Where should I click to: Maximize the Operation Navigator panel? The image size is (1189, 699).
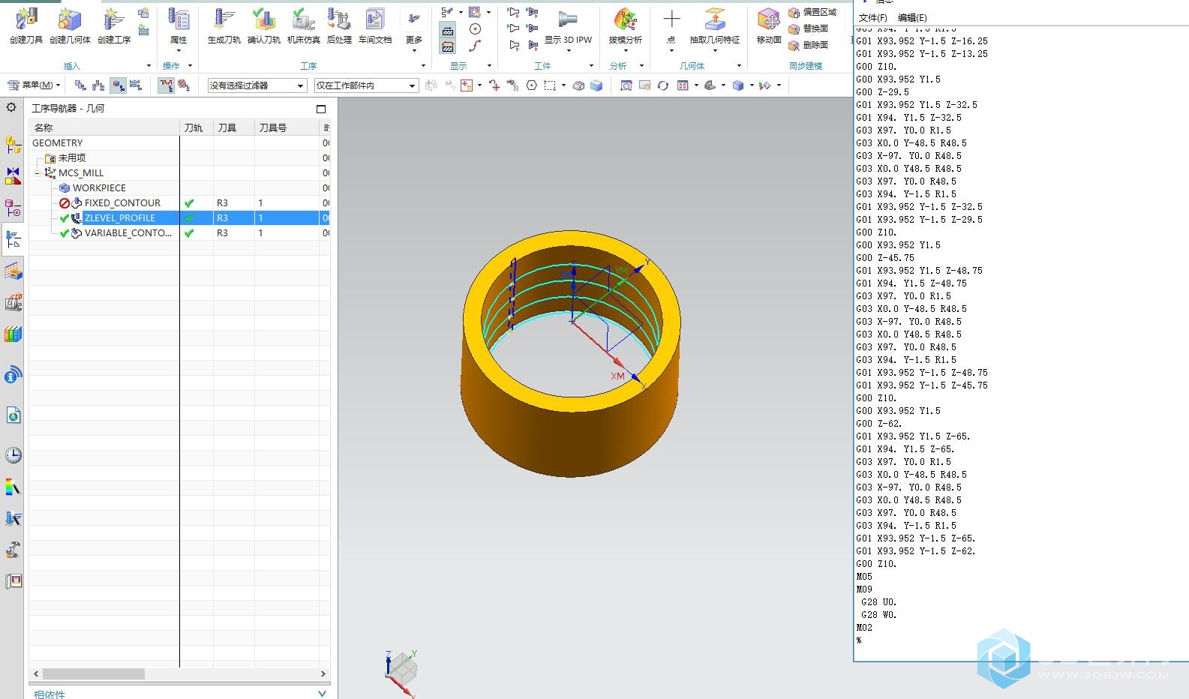[x=321, y=109]
